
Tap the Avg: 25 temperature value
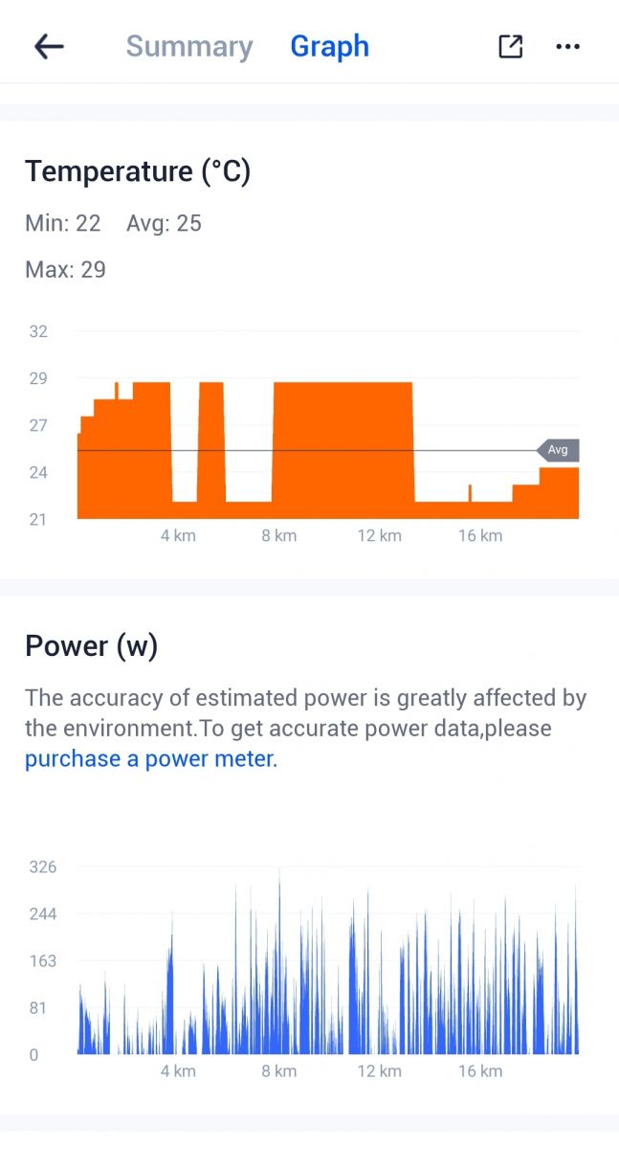(x=164, y=224)
